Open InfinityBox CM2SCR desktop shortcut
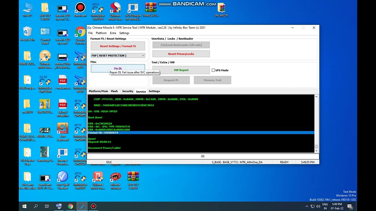Image resolution: width=376 pixels, height=211 pixels. point(80,156)
